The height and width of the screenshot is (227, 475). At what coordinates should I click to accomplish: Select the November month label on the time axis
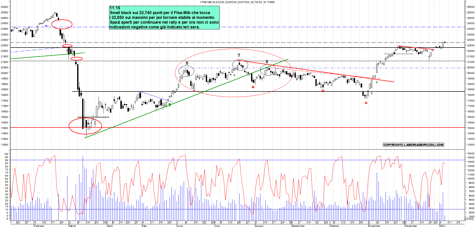[374, 226]
